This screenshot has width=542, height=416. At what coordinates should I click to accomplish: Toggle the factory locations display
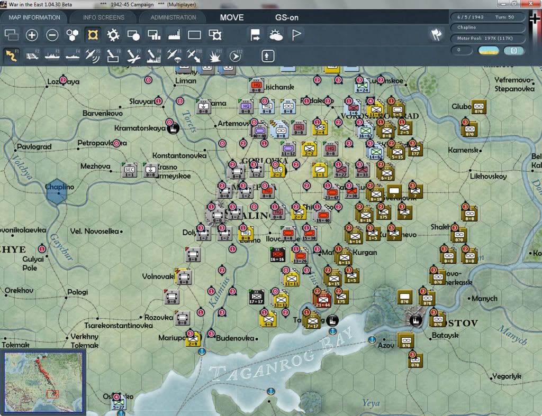tap(174, 35)
